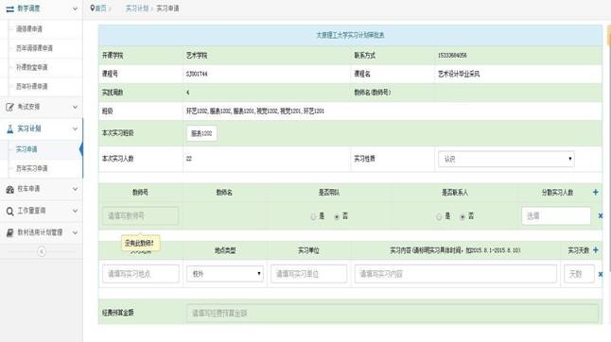Click the 服表1202 class button
The height and width of the screenshot is (342, 611).
click(201, 133)
